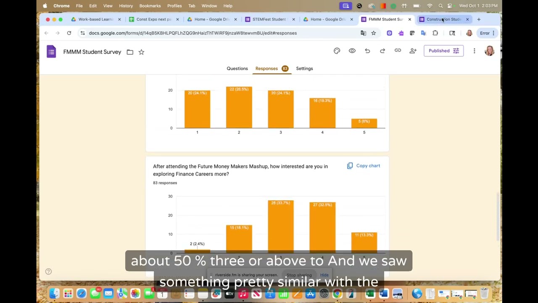Image resolution: width=538 pixels, height=303 pixels.
Task: Open the Published settings button
Action: 443,51
